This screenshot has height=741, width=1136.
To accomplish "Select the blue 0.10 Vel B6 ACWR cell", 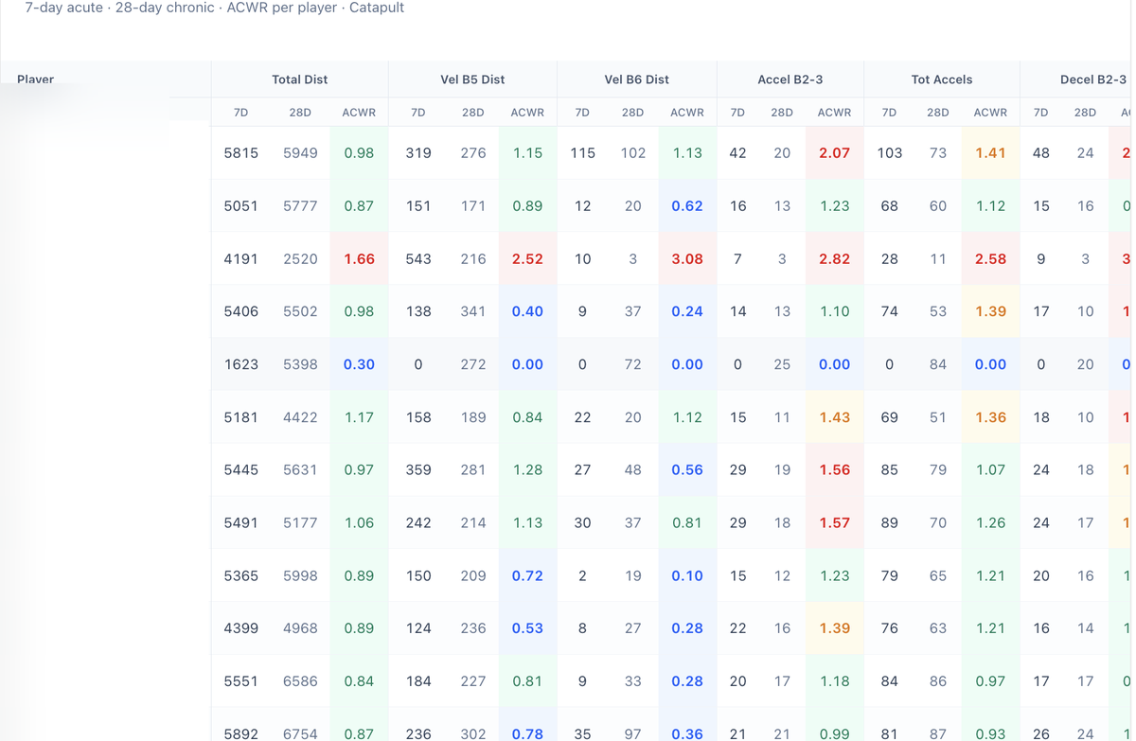I will pyautogui.click(x=686, y=575).
